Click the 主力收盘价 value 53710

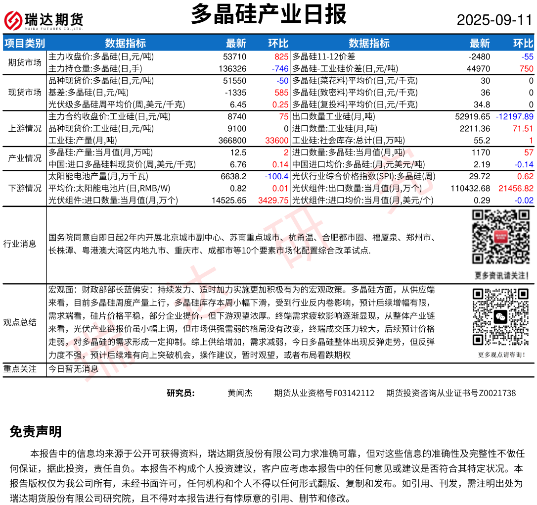235,56
